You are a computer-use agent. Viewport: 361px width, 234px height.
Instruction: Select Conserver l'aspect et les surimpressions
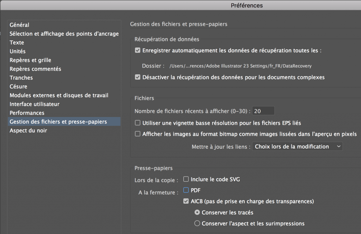coord(197,223)
